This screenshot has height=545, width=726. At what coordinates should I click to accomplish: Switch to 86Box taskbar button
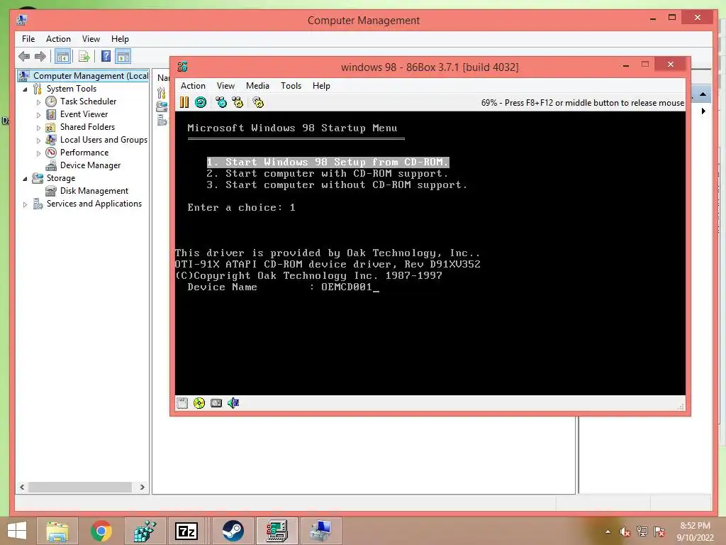coord(277,531)
